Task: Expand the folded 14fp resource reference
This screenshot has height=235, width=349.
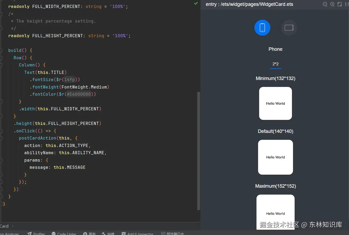Action: click(x=70, y=79)
